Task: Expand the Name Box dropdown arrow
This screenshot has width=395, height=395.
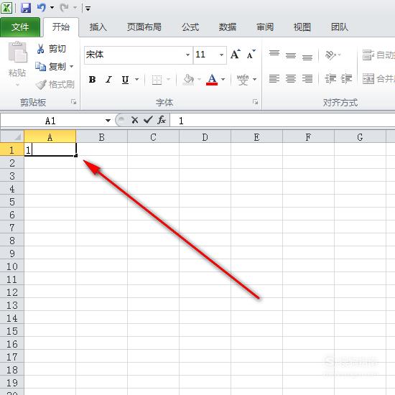Action: coord(108,121)
